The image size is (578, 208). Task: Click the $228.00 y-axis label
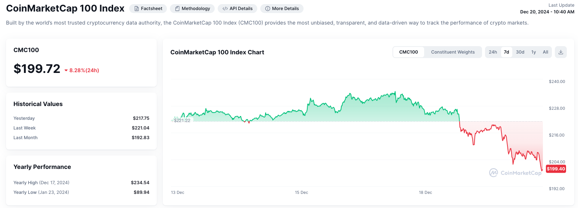557,108
